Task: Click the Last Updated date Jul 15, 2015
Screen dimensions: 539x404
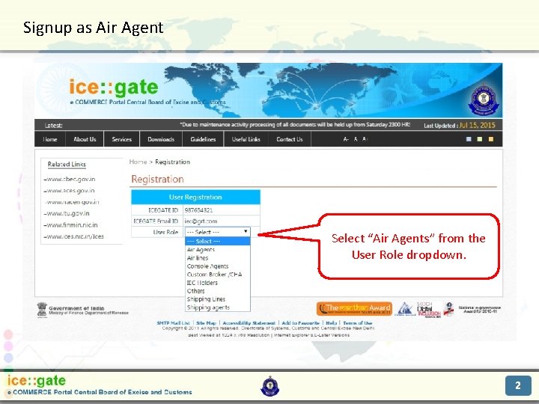Action: click(477, 125)
